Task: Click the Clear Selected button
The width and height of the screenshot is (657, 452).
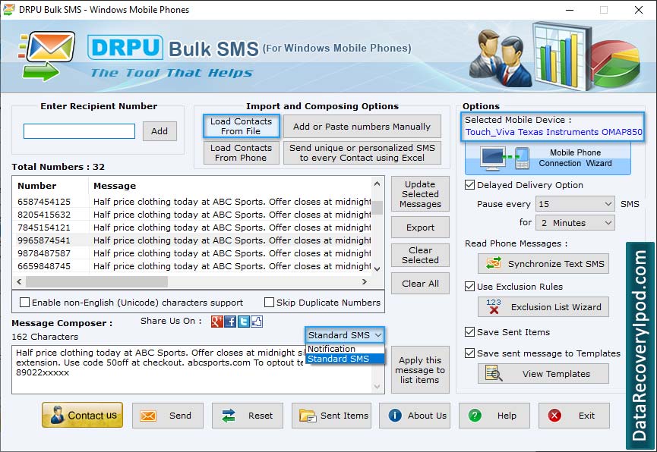Action: pos(420,255)
